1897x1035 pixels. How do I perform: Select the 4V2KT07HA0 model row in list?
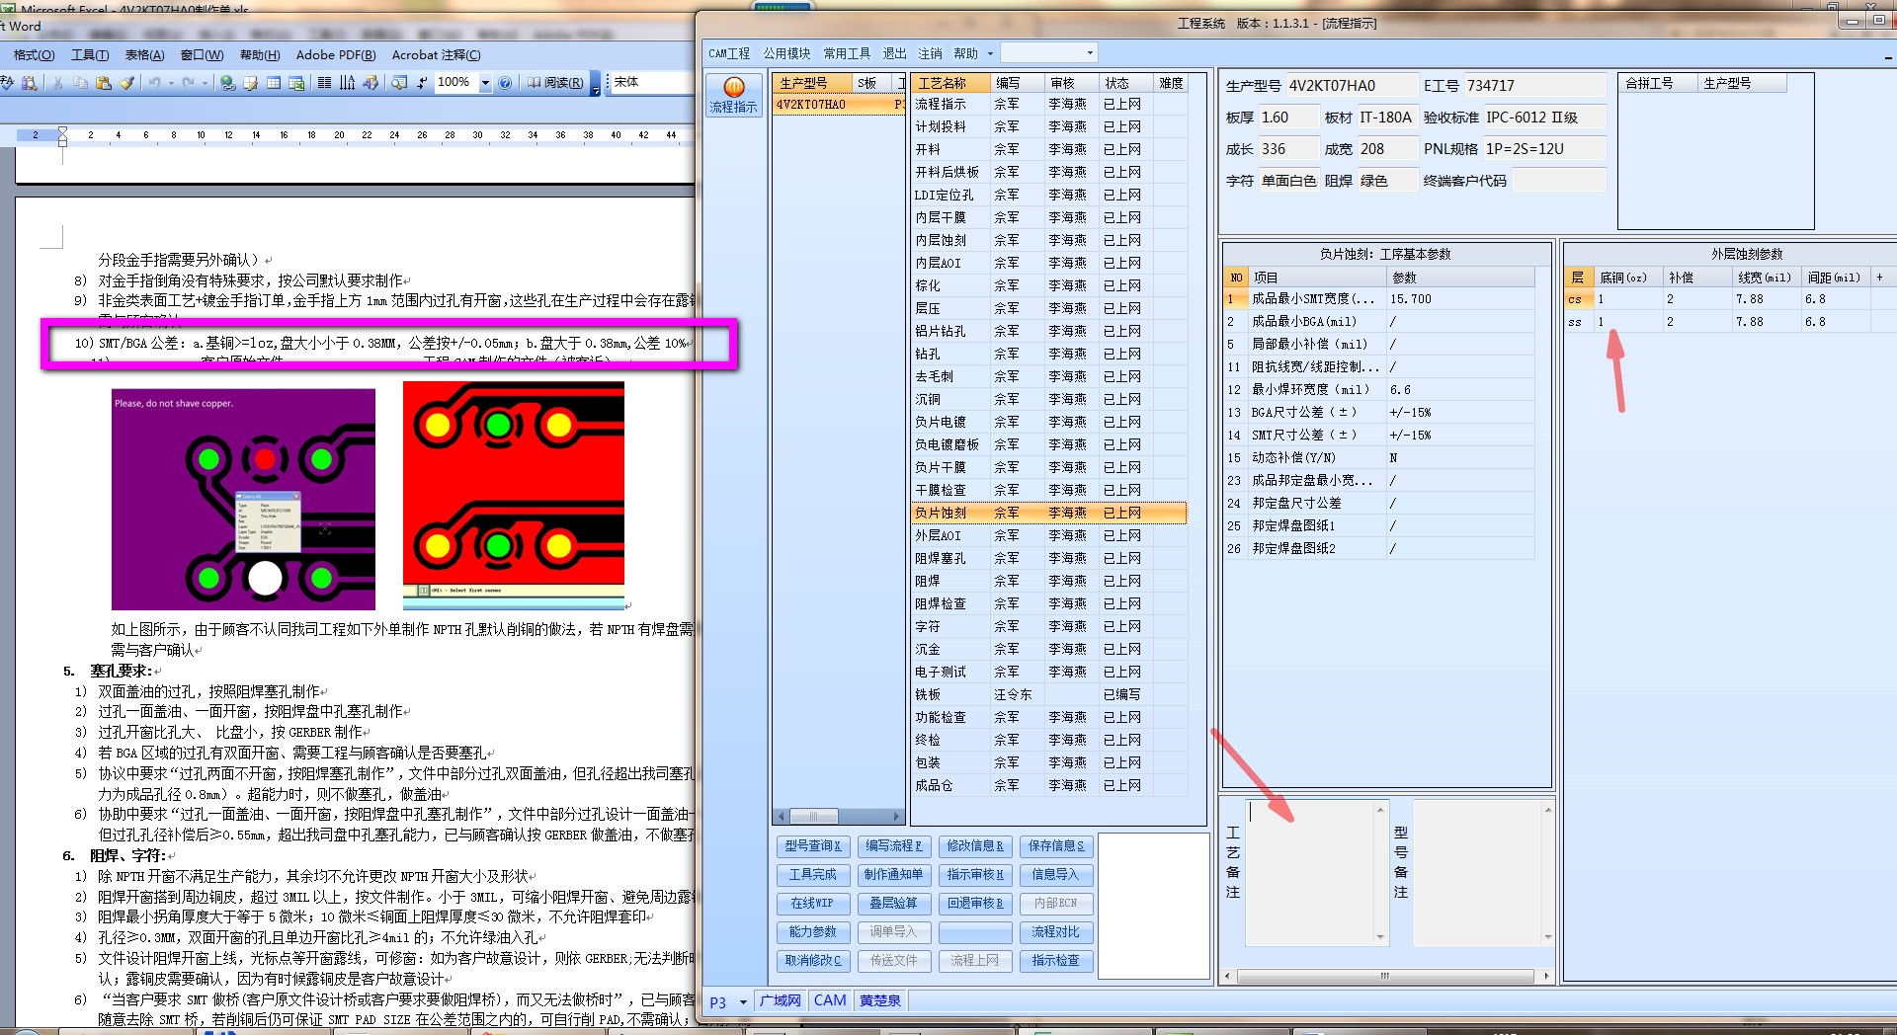(838, 105)
